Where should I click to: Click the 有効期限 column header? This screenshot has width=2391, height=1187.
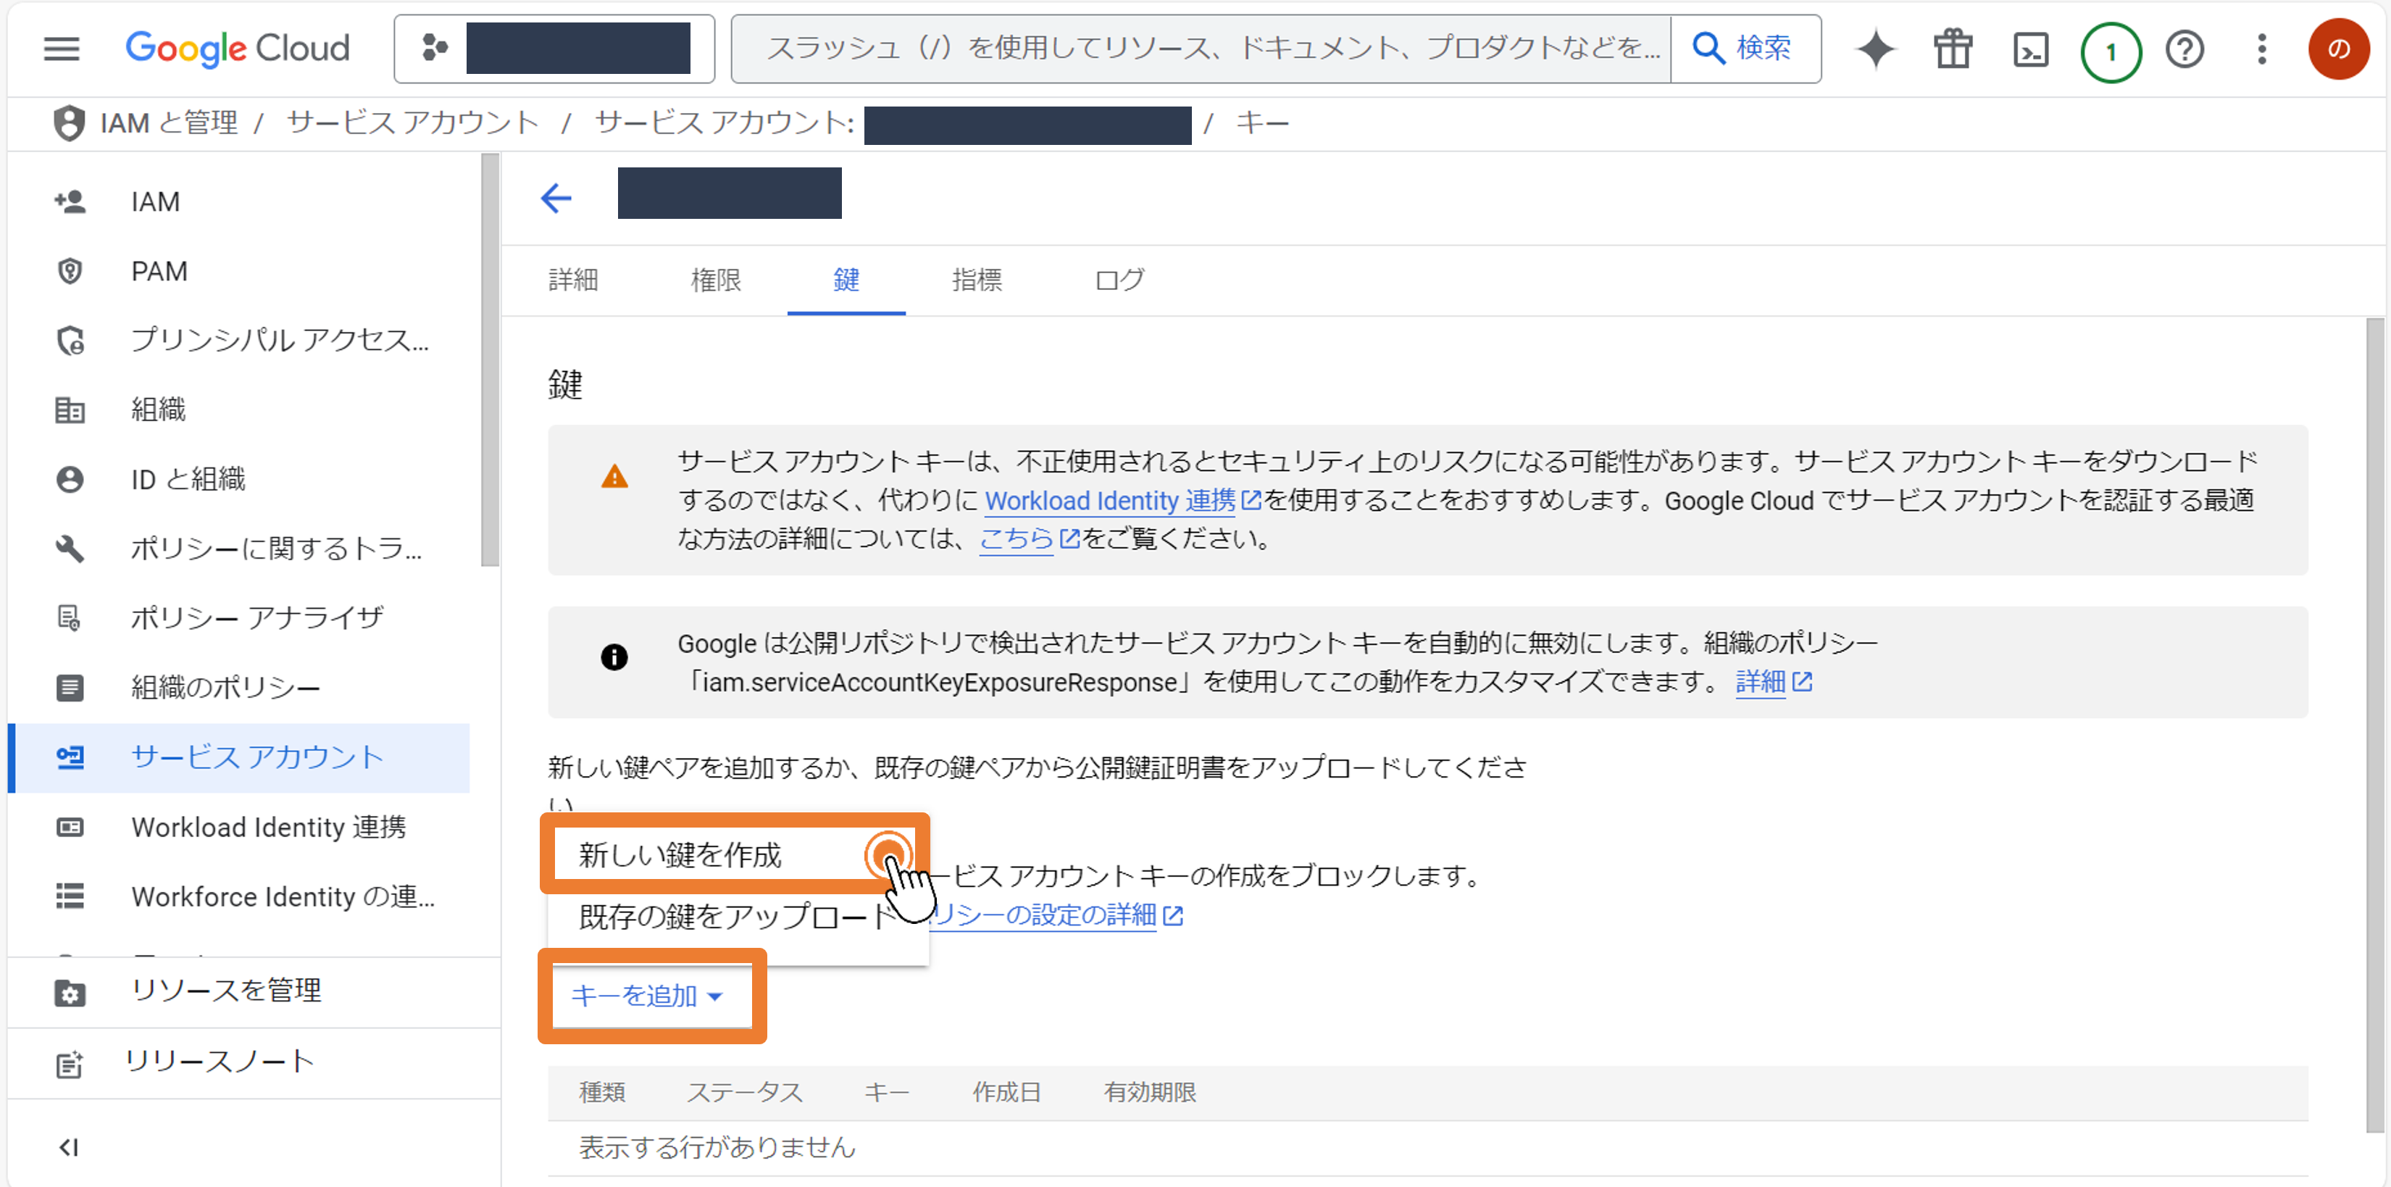click(1150, 1092)
